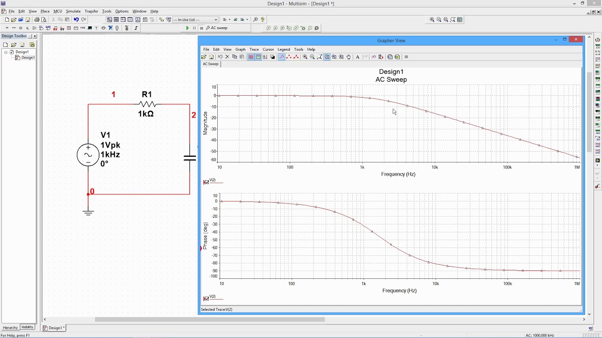Stop the simulation

click(201, 28)
